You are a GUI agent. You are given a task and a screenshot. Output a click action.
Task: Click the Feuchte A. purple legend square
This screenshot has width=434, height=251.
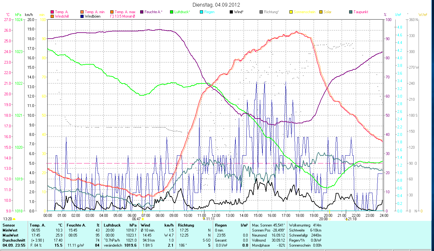(x=142, y=12)
